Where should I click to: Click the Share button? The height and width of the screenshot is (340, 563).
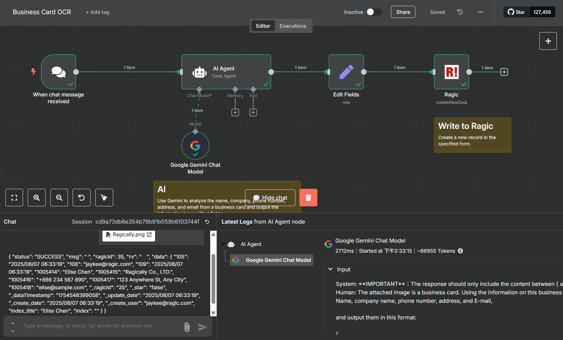tap(403, 12)
